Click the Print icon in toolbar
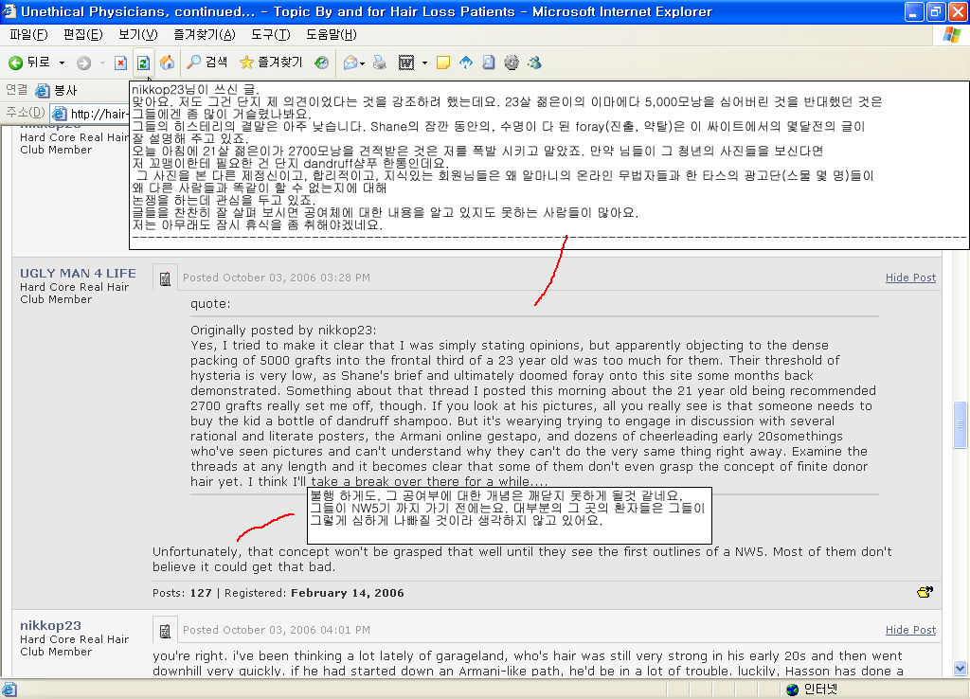The width and height of the screenshot is (970, 699). coord(380,63)
